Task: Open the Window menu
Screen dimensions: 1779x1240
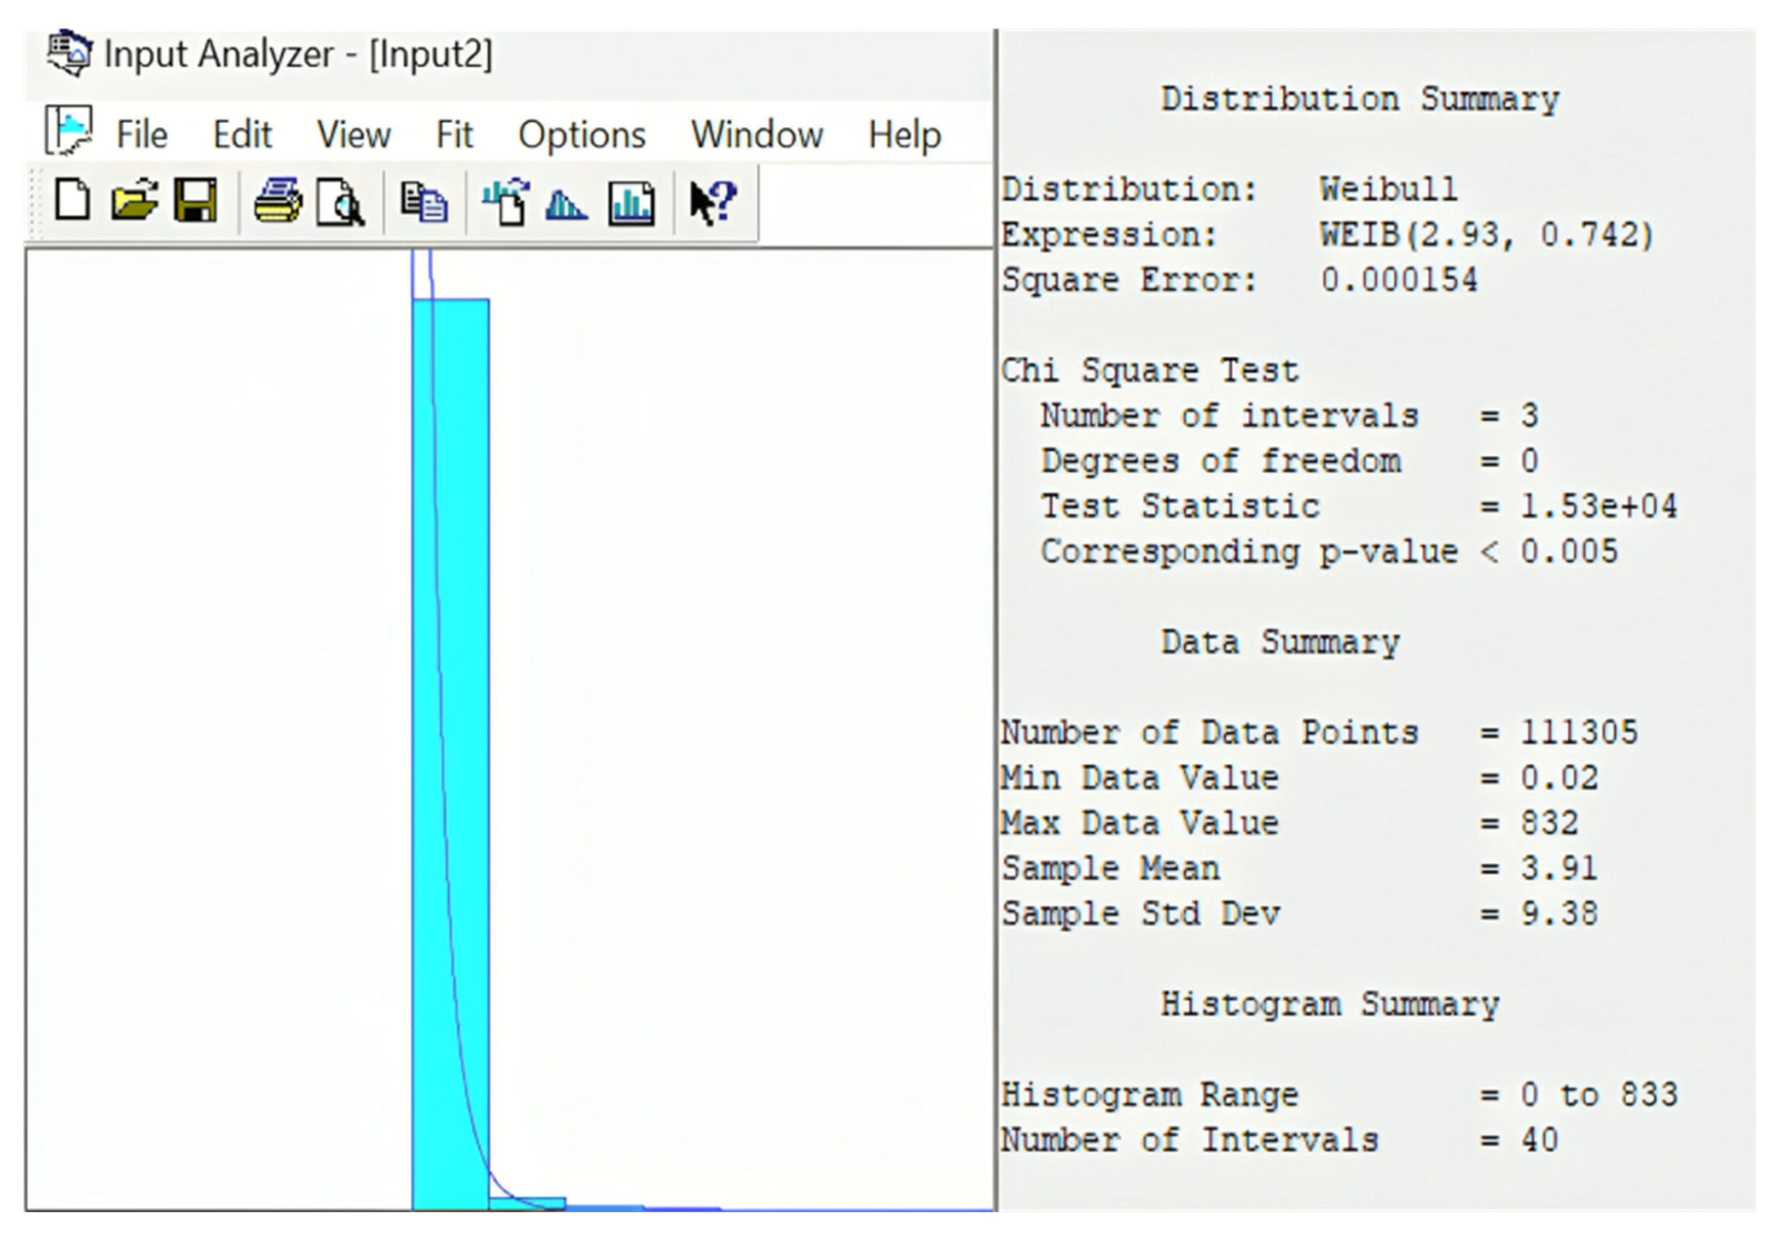Action: (x=756, y=135)
